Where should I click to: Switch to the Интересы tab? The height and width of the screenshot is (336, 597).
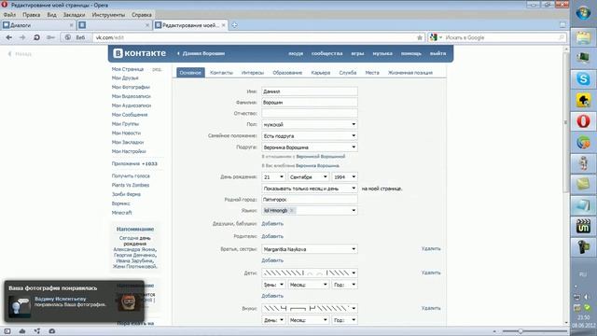click(253, 73)
